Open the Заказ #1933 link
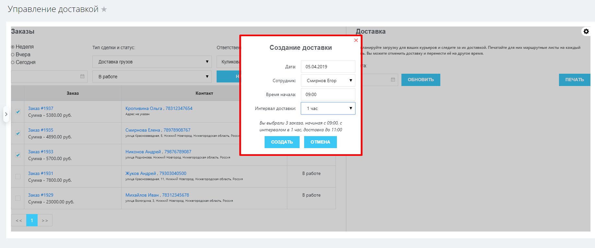Viewport: 595px width, 248px height. [41, 152]
